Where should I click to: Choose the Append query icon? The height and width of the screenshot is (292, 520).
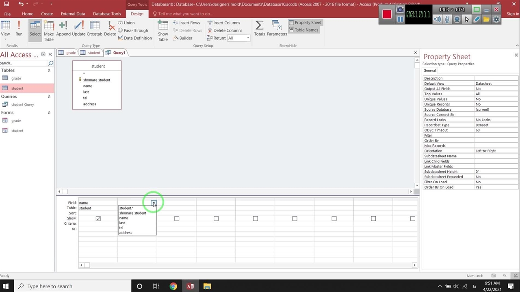pos(63,28)
